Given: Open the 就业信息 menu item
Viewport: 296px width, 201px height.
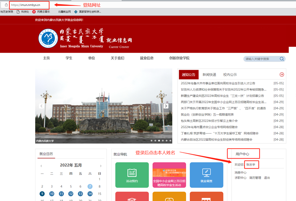Looking at the screenshot, I should tap(147, 58).
